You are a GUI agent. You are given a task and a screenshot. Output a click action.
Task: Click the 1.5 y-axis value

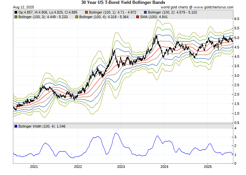[237, 104]
